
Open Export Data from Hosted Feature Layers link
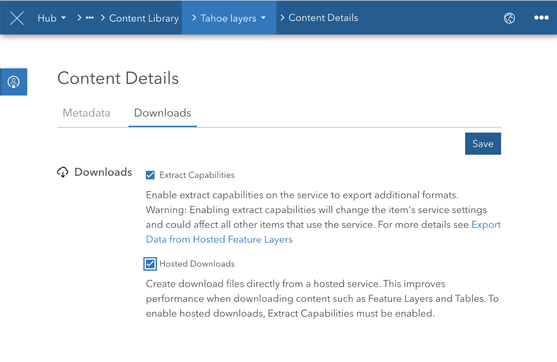pyautogui.click(x=219, y=239)
